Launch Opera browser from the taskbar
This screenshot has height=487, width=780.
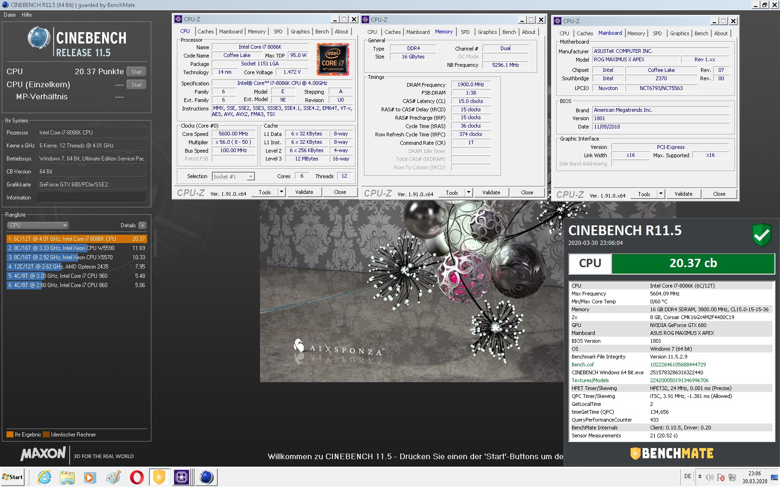[x=136, y=477]
